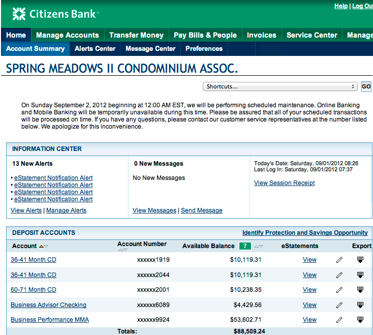This screenshot has width=373, height=335.
Task: Click pencil icon in Business Advisor Checking row
Action: [x=339, y=305]
